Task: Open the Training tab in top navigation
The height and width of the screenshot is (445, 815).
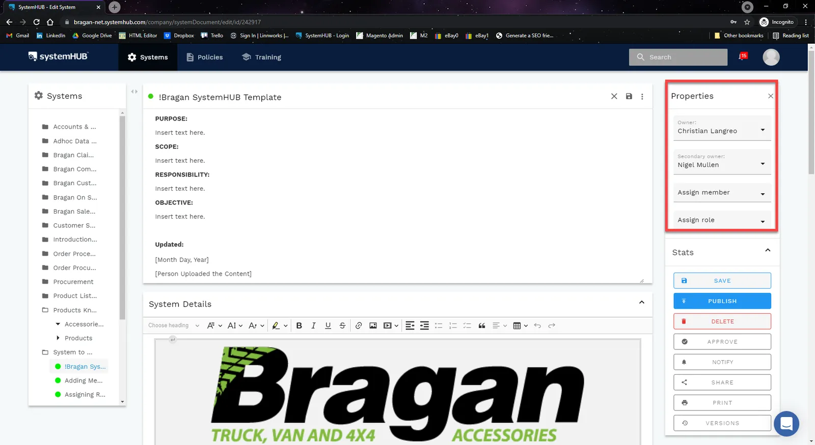Action: tap(261, 57)
